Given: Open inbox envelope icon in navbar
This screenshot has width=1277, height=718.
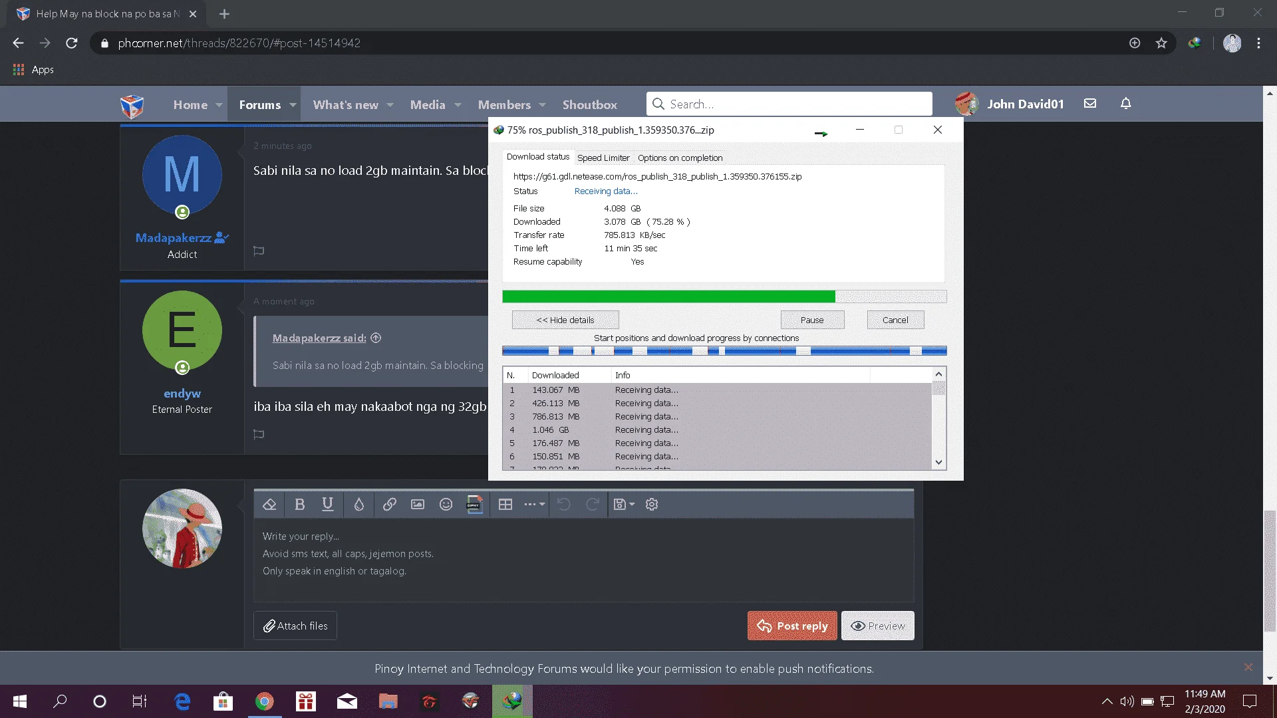Looking at the screenshot, I should 1090,103.
